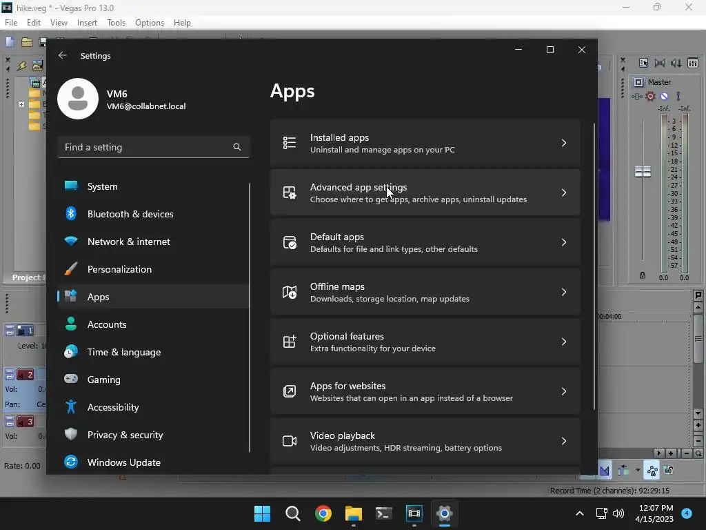Viewport: 706px width, 530px height.
Task: Toggle the lock fader channels icon
Action: click(x=643, y=275)
